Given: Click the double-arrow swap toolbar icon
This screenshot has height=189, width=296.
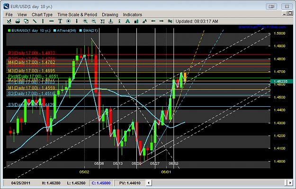Looking at the screenshot, I should (170, 21).
